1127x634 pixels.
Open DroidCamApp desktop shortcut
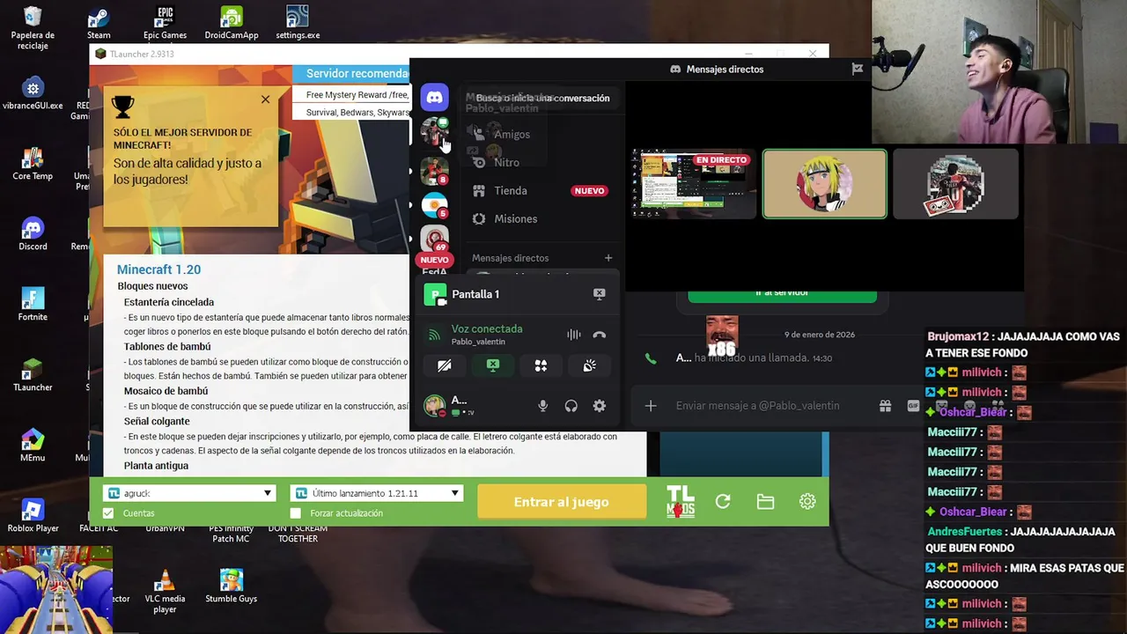click(232, 24)
